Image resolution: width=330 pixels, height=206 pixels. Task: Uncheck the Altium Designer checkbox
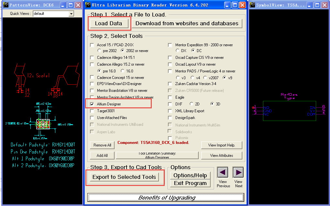(x=92, y=104)
